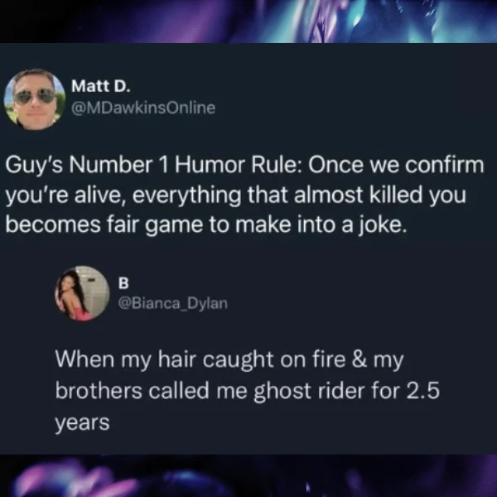This screenshot has width=497, height=497.
Task: Click the line starting "brothers called me ghost rider"
Action: pos(248,390)
